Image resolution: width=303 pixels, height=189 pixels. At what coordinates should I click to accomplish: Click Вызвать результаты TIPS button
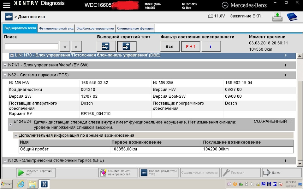[159, 173]
